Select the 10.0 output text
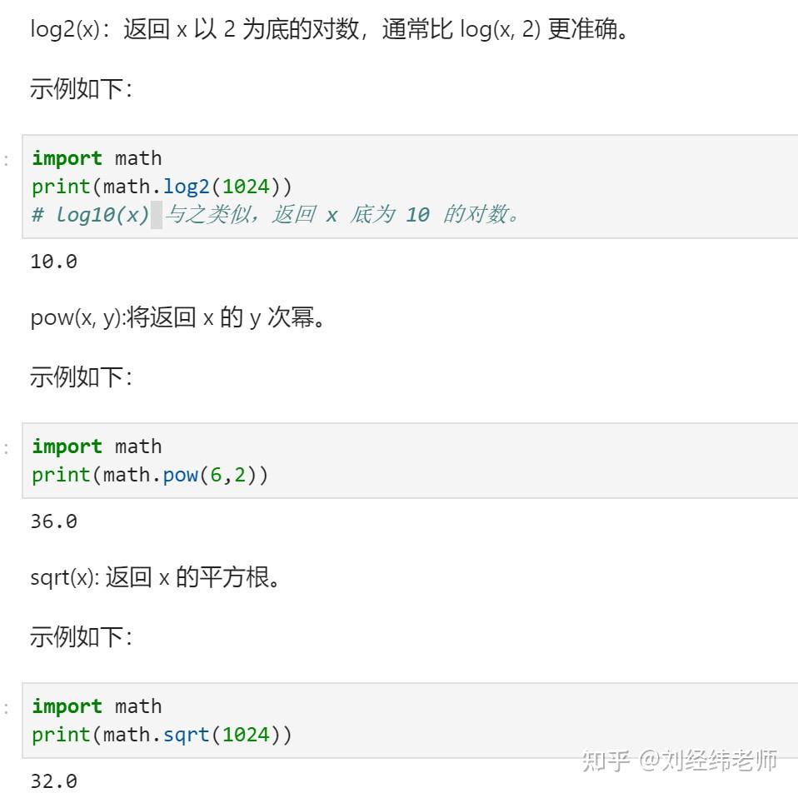798x793 pixels. [53, 262]
